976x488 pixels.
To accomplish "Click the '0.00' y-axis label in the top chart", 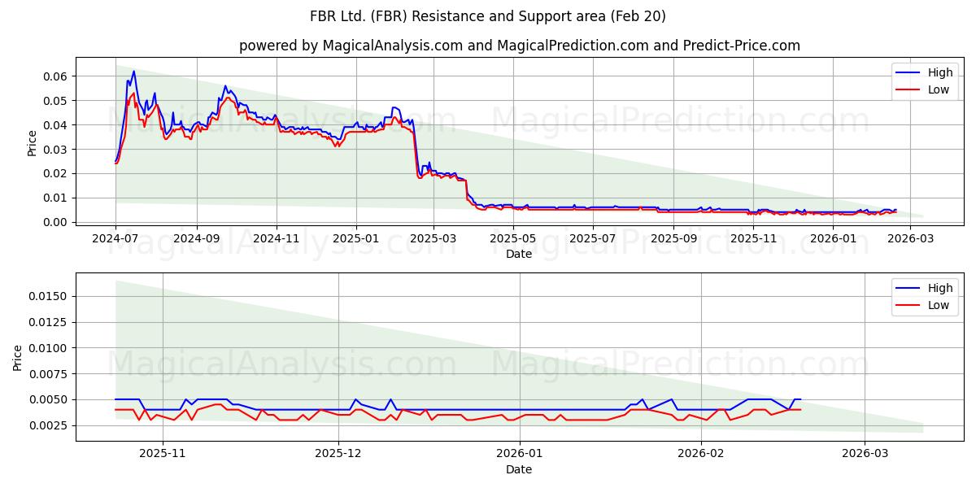I will tap(55, 222).
